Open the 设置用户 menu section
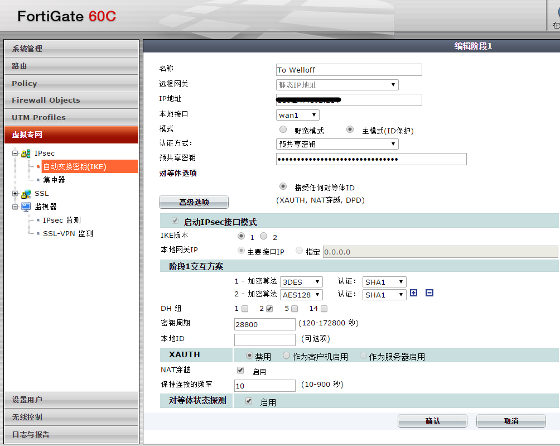 (x=71, y=400)
